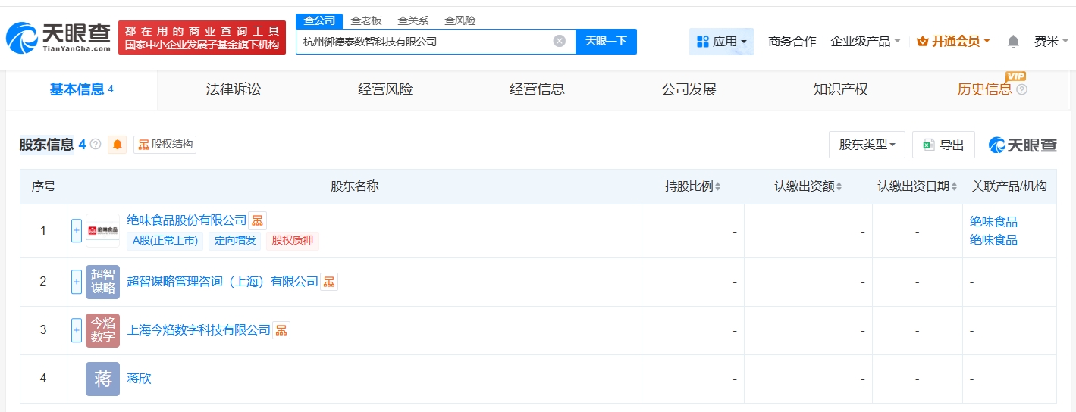
Task: Click the 蒋 avatar tile
Action: (x=102, y=379)
